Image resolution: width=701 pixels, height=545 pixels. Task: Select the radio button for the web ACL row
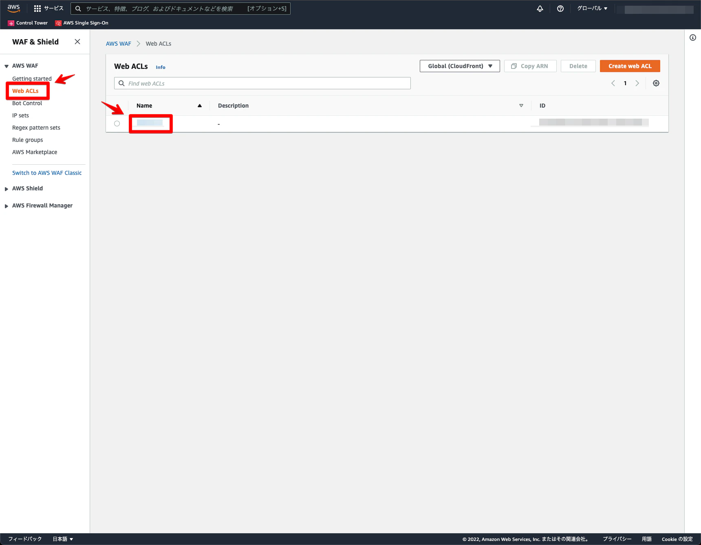coord(117,124)
